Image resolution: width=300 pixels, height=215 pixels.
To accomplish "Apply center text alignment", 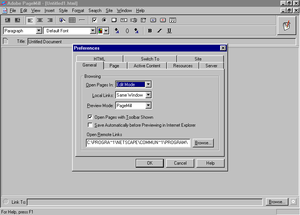I will point(40,20).
